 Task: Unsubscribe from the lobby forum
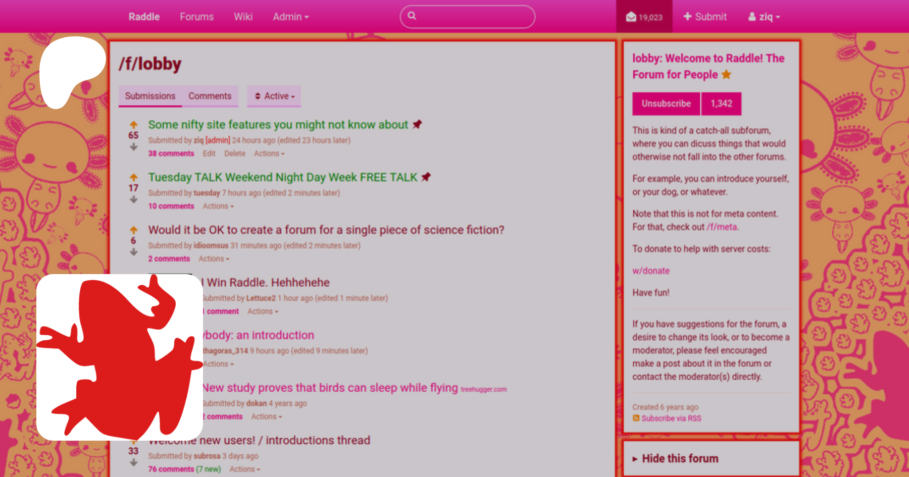pos(666,103)
